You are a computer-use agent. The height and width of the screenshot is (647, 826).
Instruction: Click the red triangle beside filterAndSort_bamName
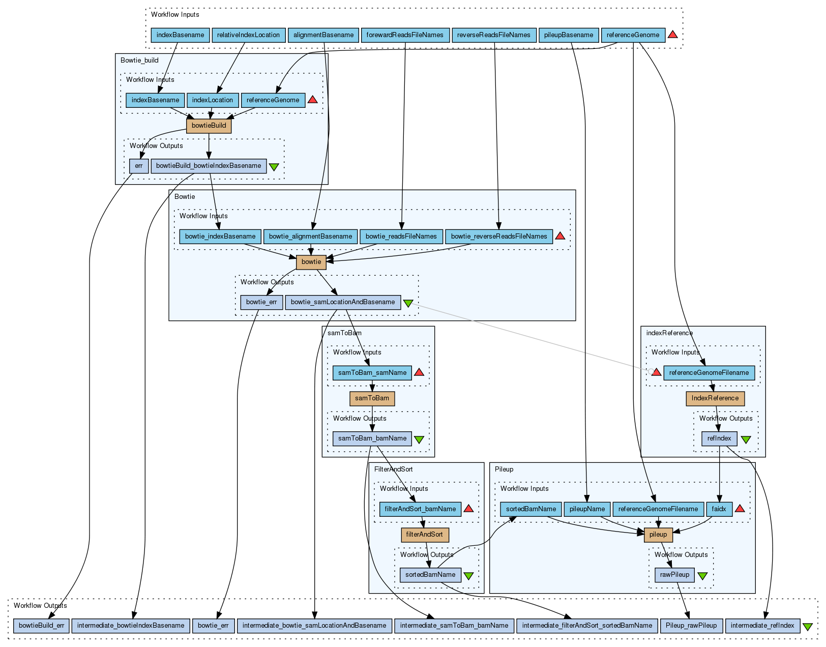[x=468, y=509]
